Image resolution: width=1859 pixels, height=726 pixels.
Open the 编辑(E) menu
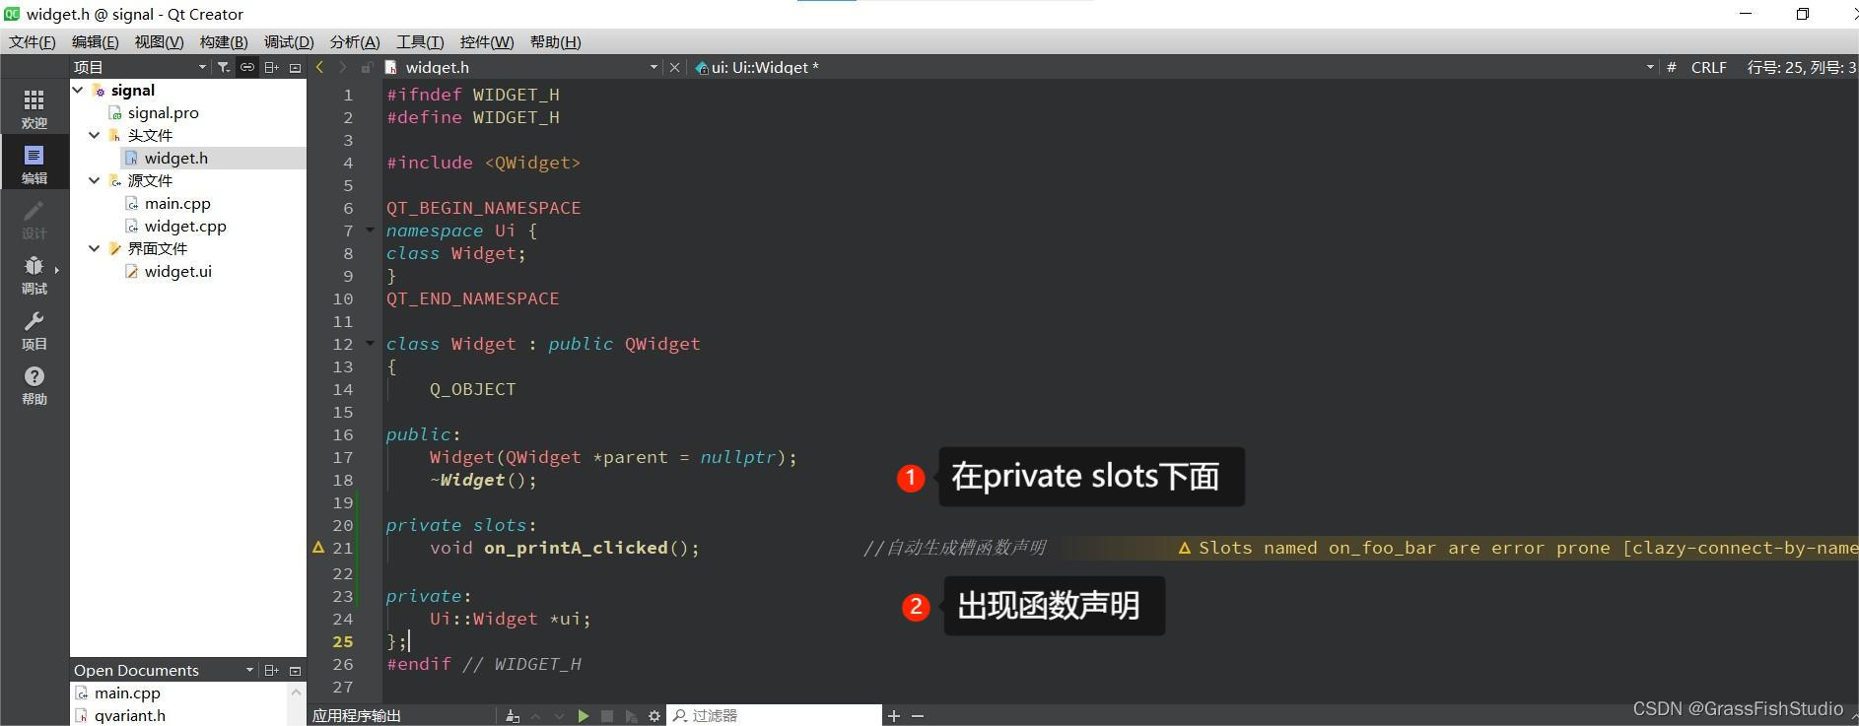tap(95, 41)
